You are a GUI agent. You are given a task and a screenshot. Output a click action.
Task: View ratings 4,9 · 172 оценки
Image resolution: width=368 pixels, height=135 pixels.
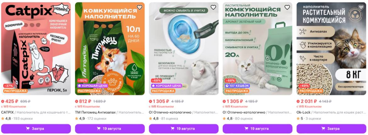(x=91, y=119)
